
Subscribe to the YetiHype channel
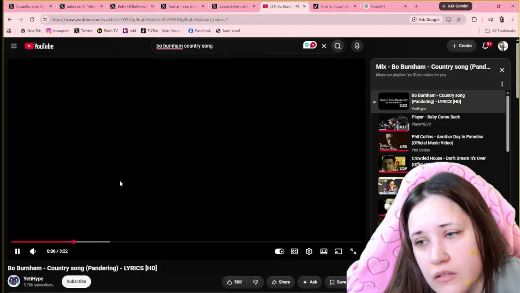(76, 281)
